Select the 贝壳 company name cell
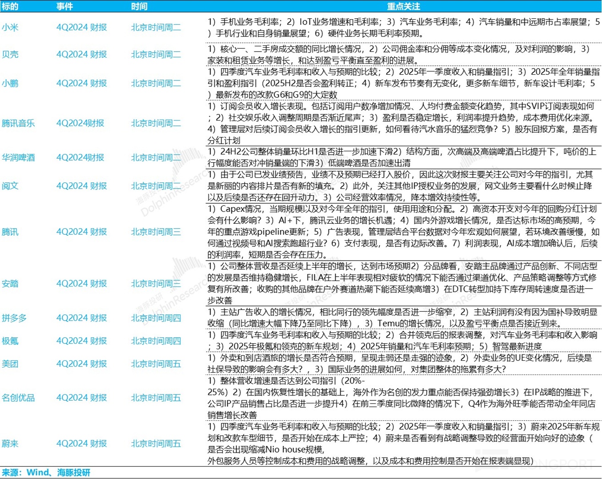Image resolution: width=602 pixels, height=479 pixels. [10, 55]
